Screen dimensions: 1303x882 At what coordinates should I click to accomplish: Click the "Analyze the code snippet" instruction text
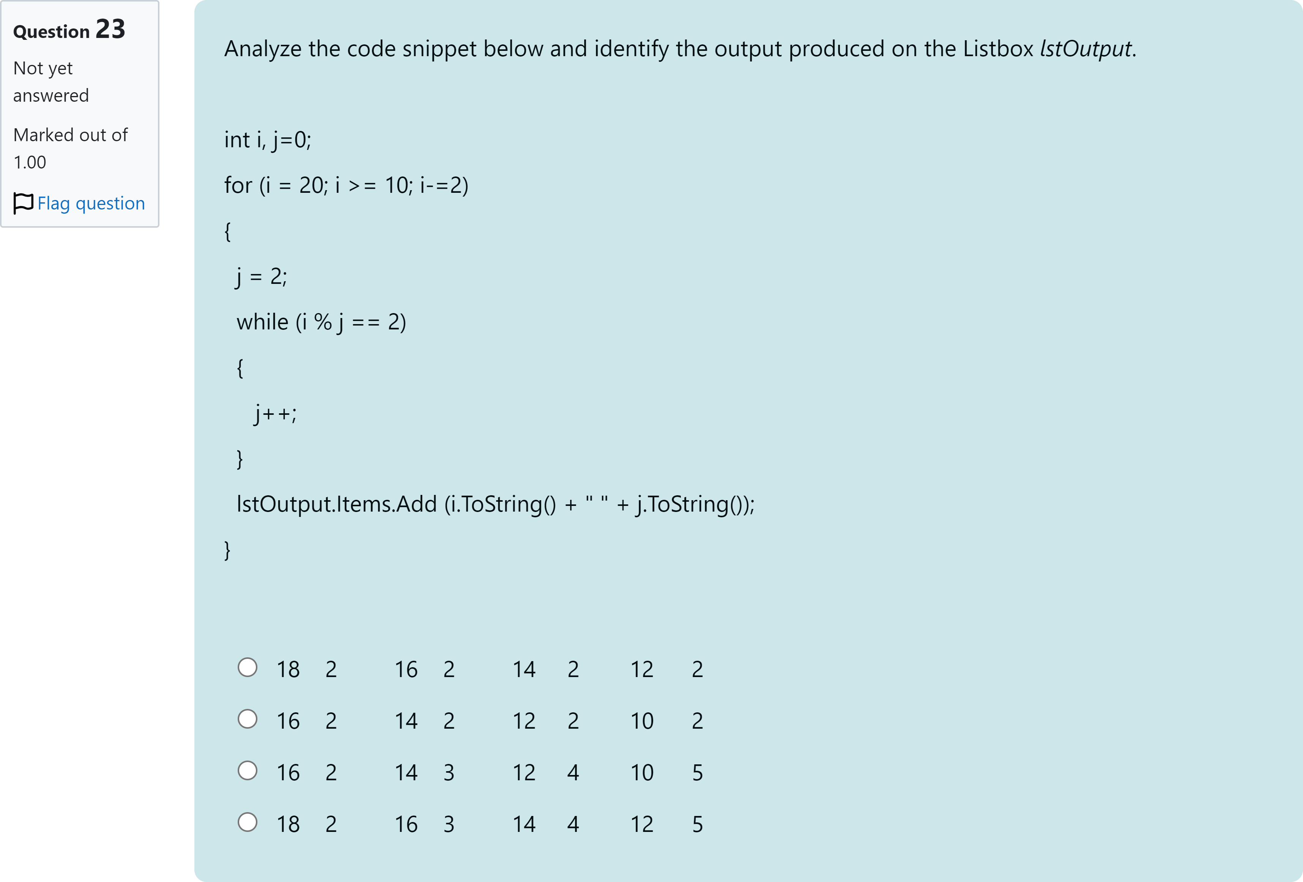680,49
